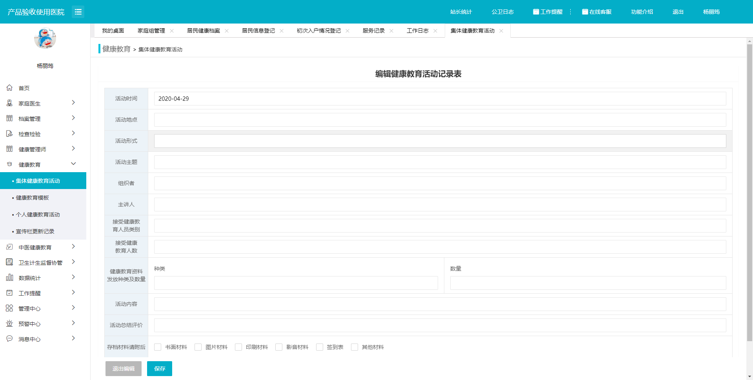753x380 pixels.
Task: Expand the 中医健康教育 submenu arrow
Action: point(73,247)
